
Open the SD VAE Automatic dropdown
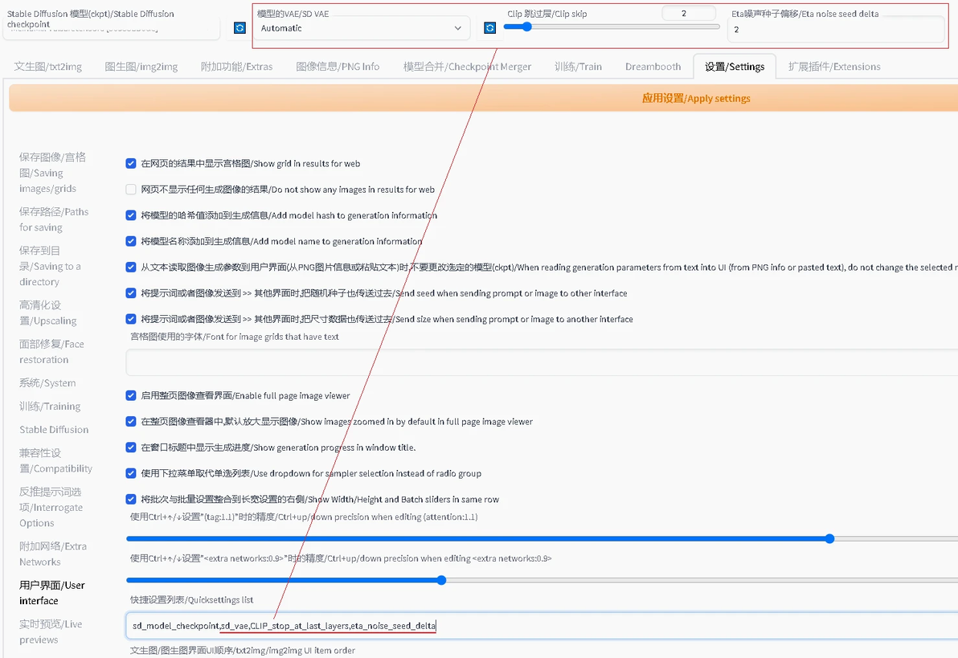pos(361,28)
